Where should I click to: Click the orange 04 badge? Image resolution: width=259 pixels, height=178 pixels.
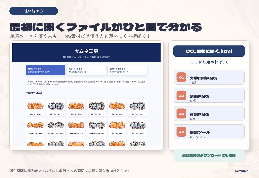click(181, 132)
